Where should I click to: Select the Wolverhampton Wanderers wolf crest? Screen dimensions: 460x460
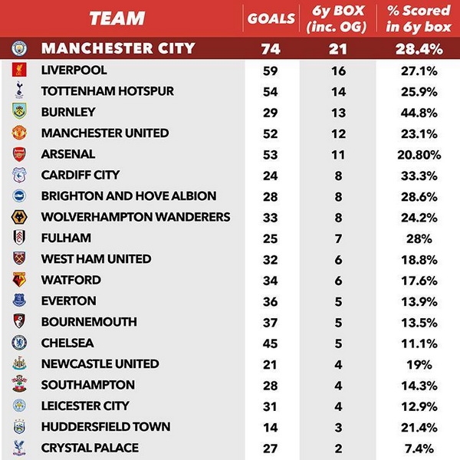coord(18,217)
